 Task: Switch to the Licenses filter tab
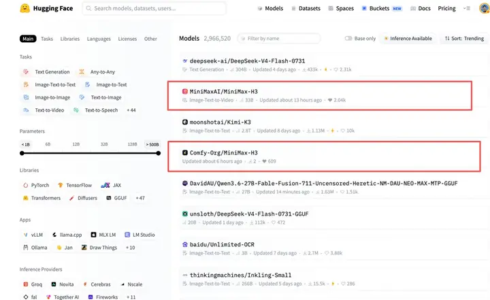(127, 39)
